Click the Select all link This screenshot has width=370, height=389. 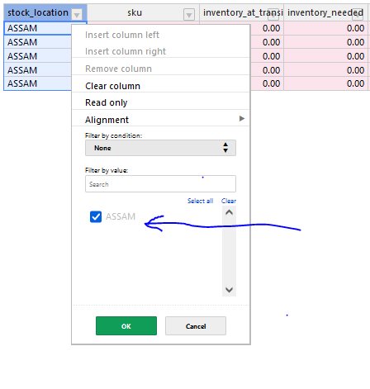pos(200,201)
